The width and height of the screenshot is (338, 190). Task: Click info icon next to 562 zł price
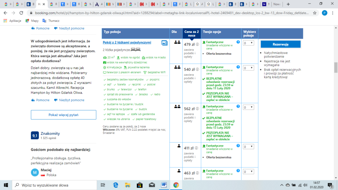pyautogui.click(x=197, y=109)
